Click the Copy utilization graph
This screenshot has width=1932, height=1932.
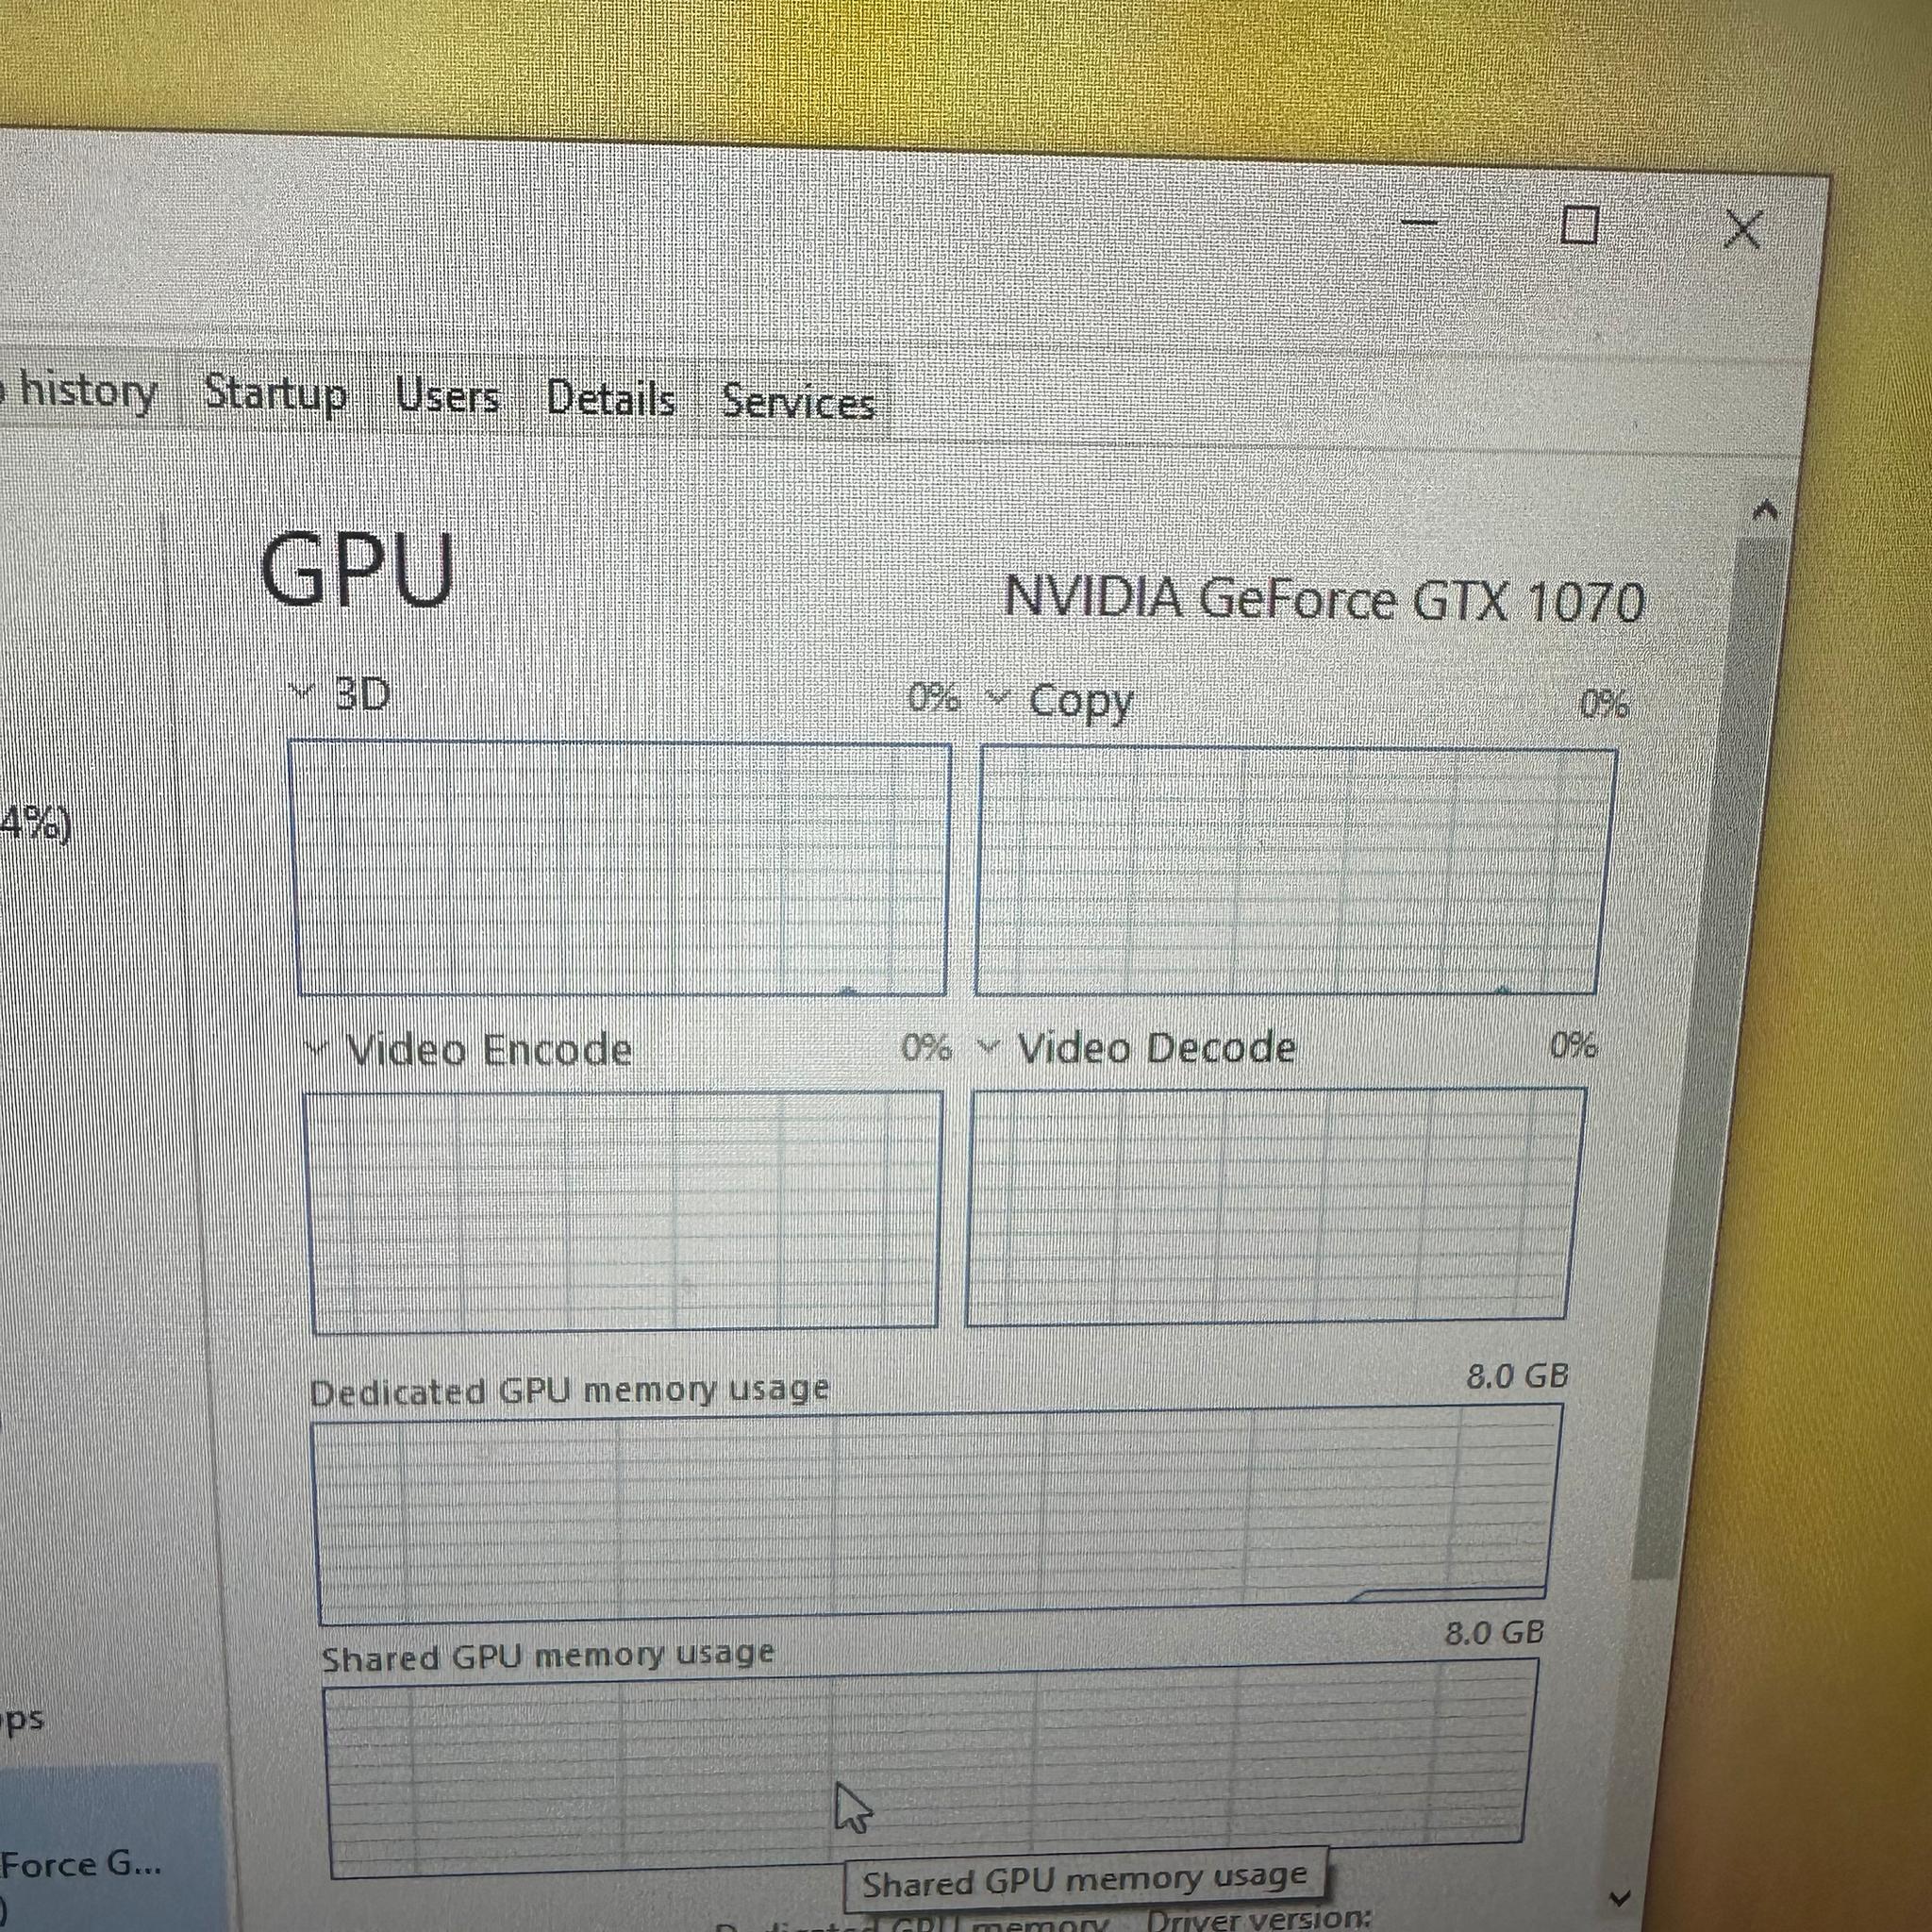(1295, 871)
